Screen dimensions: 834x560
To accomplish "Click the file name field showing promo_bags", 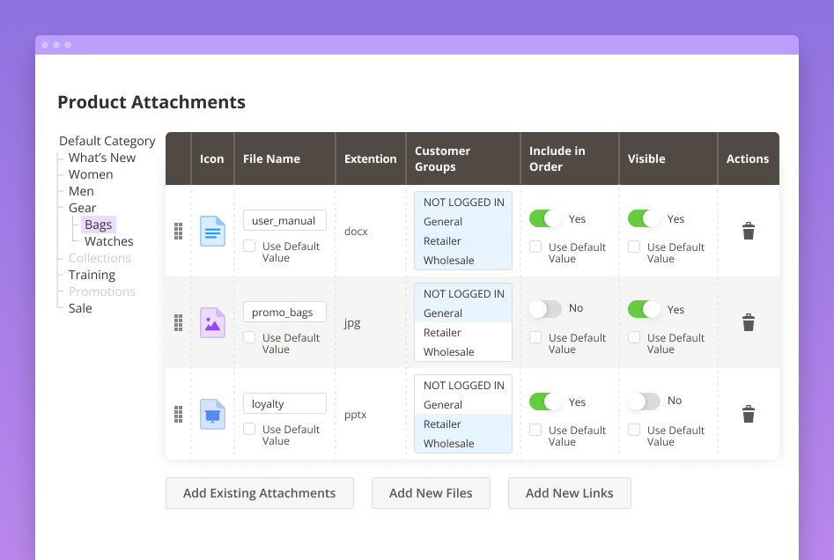I will pyautogui.click(x=284, y=312).
